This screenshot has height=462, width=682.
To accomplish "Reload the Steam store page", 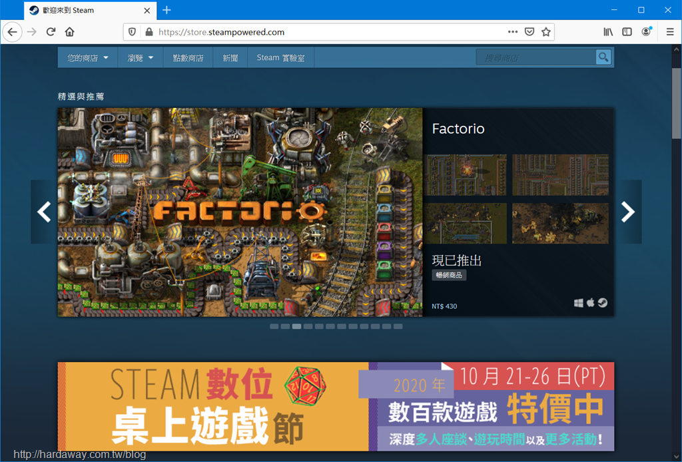I will coord(51,32).
